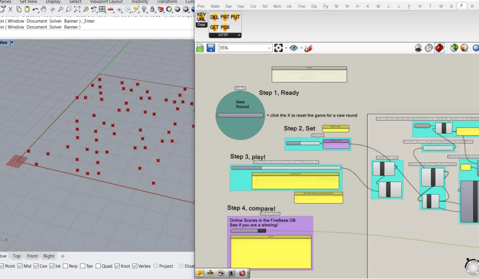
Task: Open the Viewport Layout menu
Action: [106, 1]
